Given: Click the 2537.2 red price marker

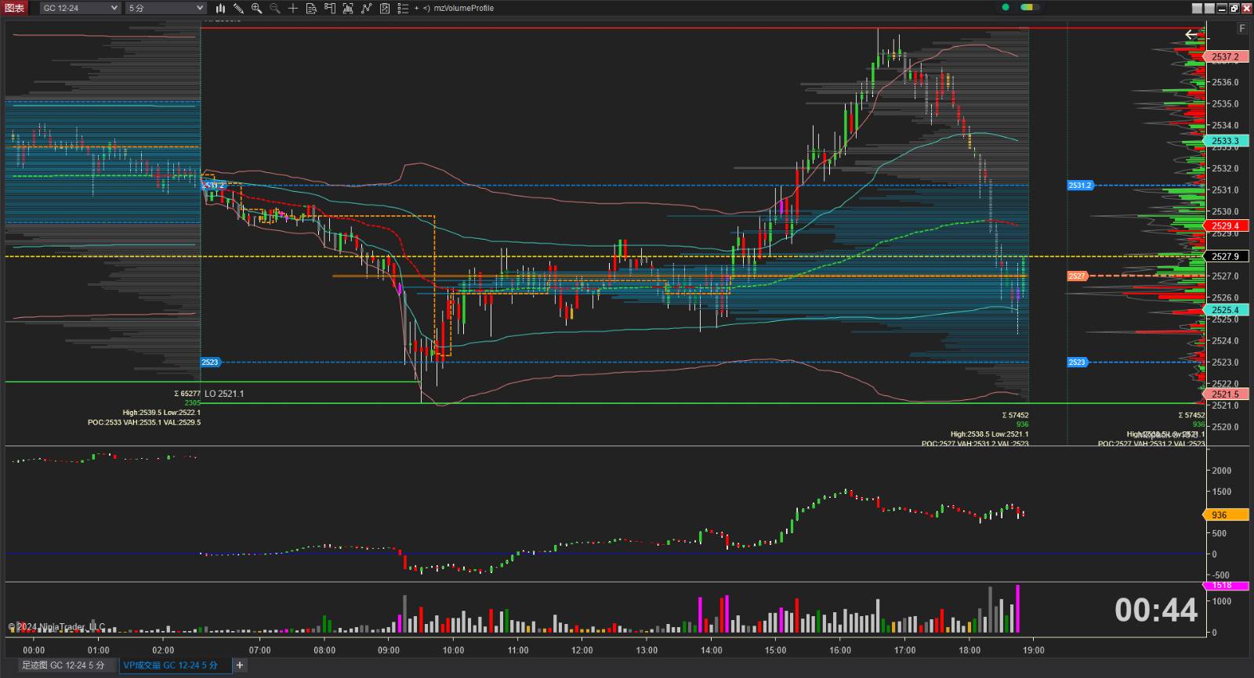Looking at the screenshot, I should coord(1226,57).
